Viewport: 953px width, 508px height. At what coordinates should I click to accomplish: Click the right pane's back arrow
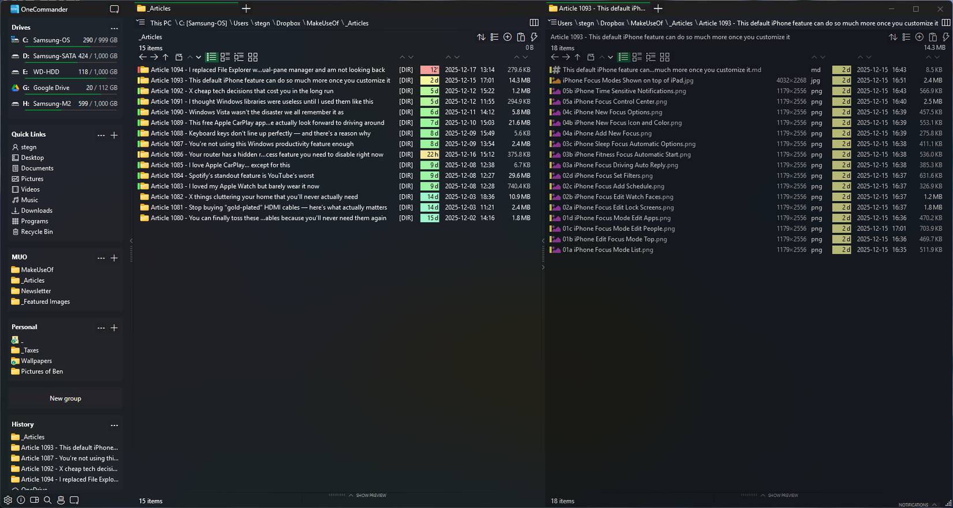554,57
